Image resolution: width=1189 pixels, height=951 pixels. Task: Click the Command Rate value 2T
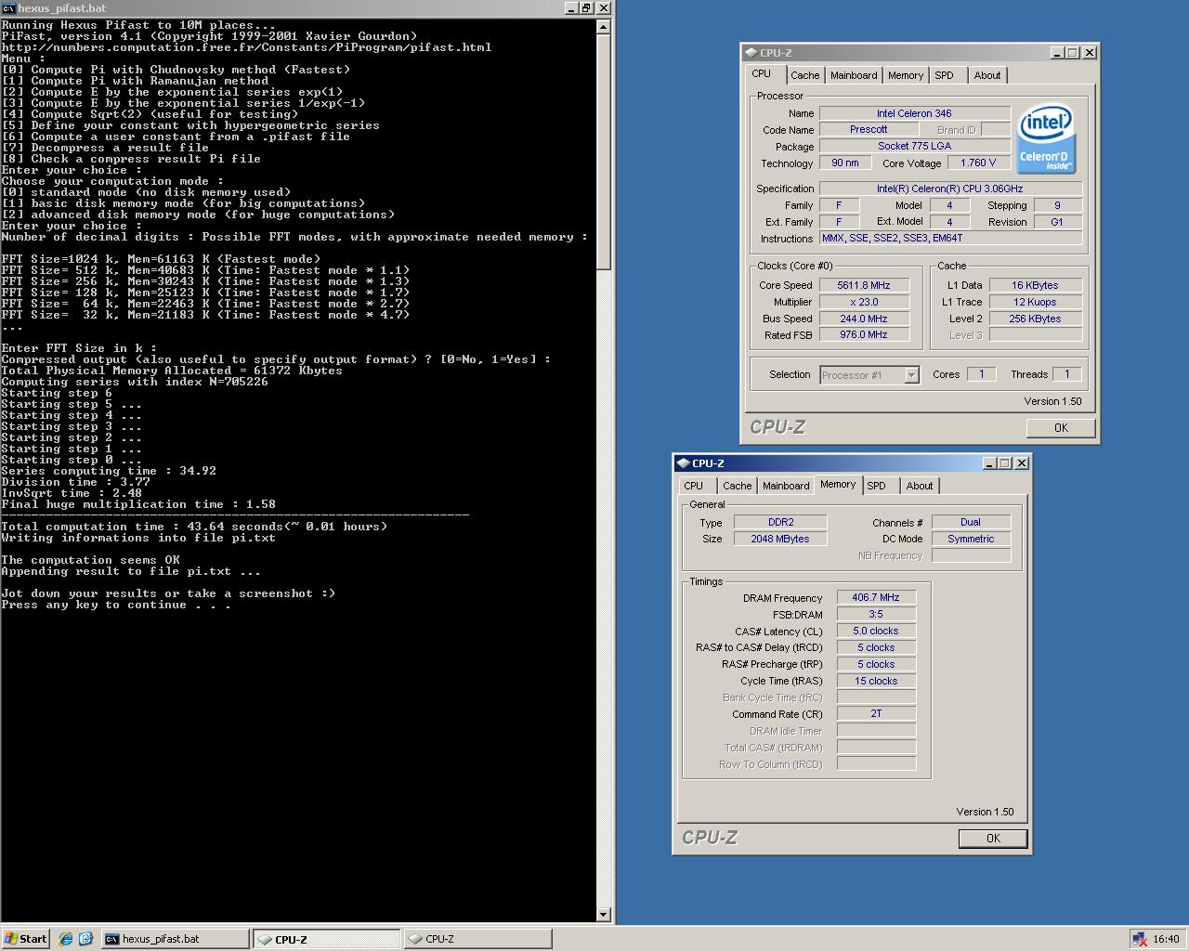(876, 714)
